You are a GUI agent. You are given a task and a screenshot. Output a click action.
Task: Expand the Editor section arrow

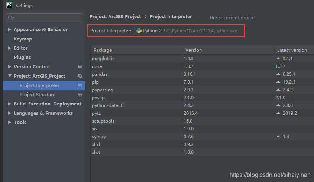coord(9,48)
